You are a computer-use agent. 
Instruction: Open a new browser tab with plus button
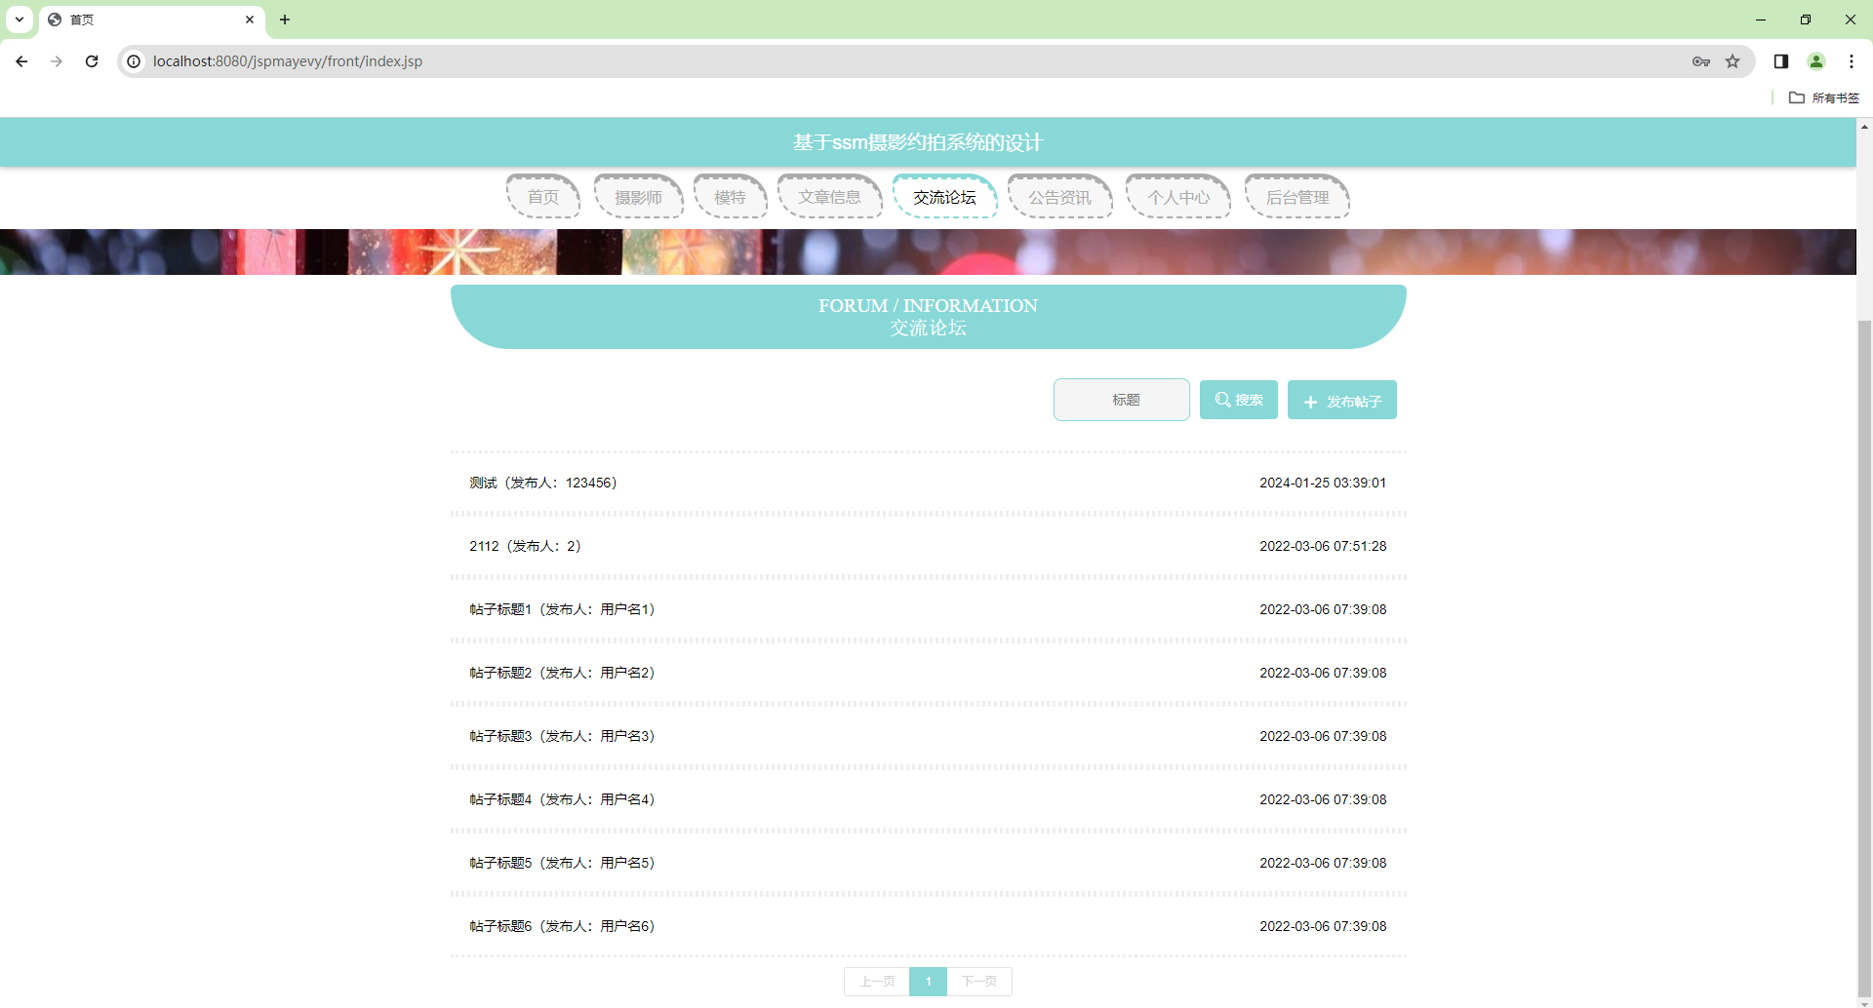click(x=285, y=19)
